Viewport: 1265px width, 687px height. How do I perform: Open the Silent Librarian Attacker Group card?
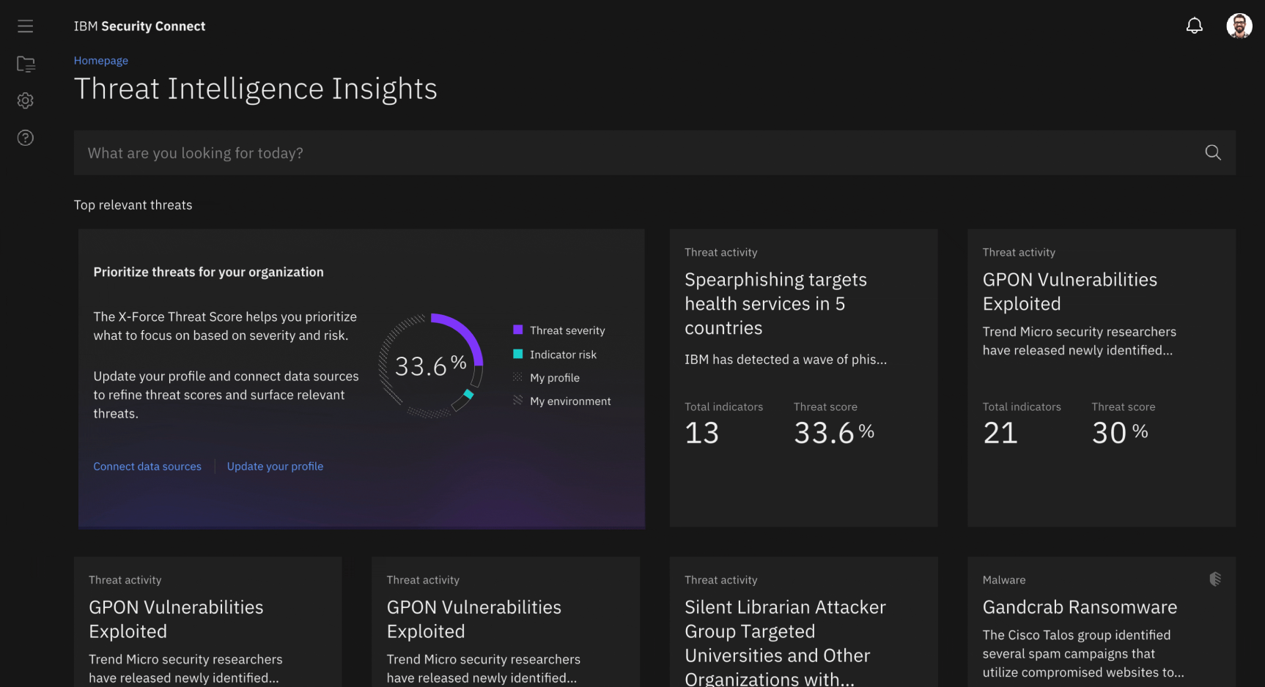tap(803, 622)
